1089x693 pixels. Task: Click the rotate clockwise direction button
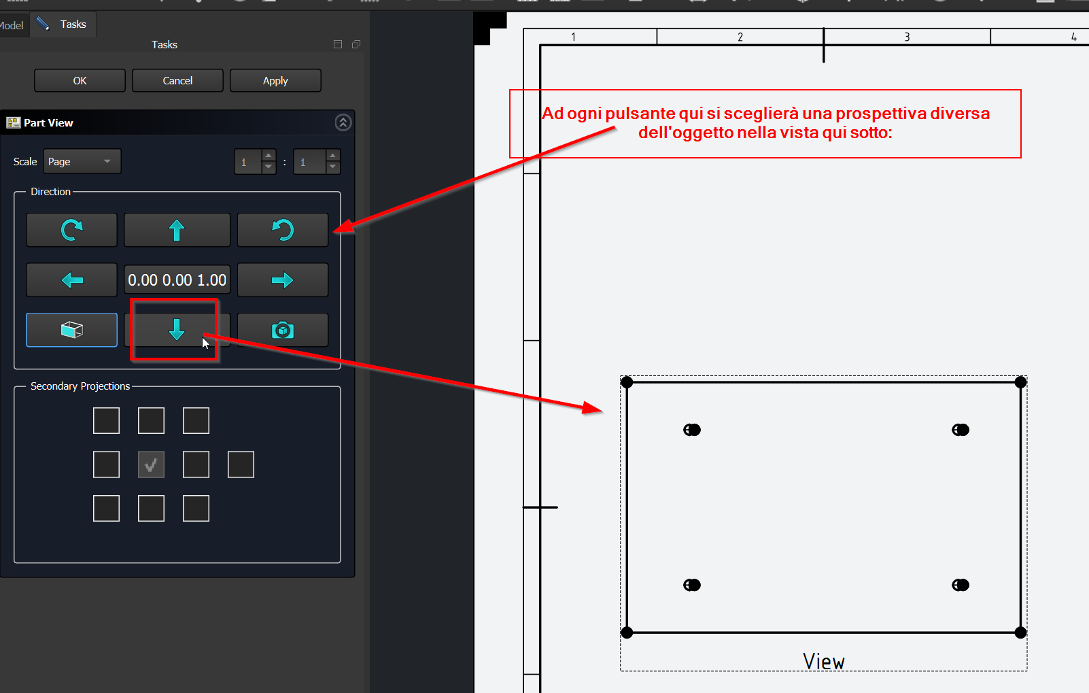71,230
